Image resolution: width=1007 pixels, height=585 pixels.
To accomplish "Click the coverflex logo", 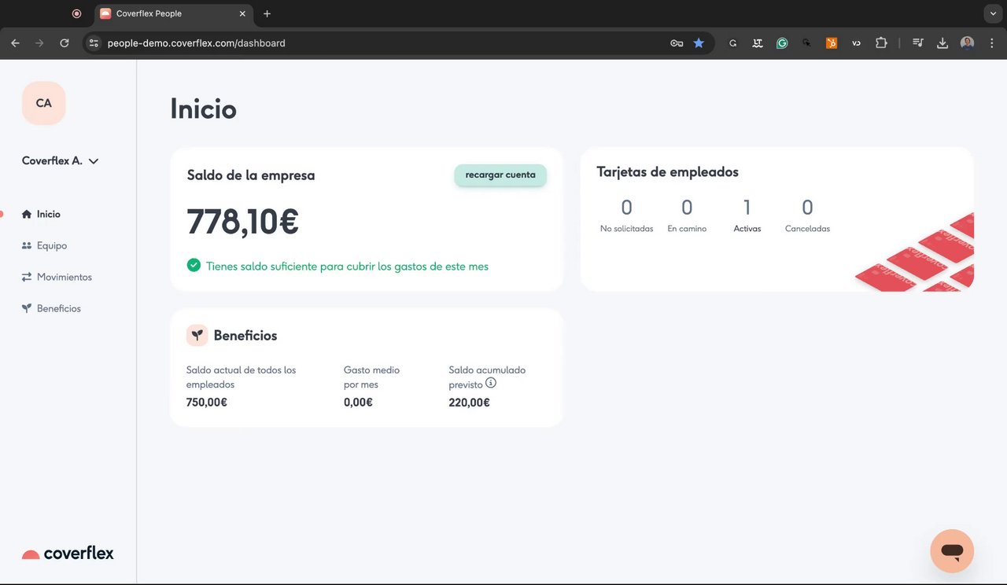I will click(68, 554).
